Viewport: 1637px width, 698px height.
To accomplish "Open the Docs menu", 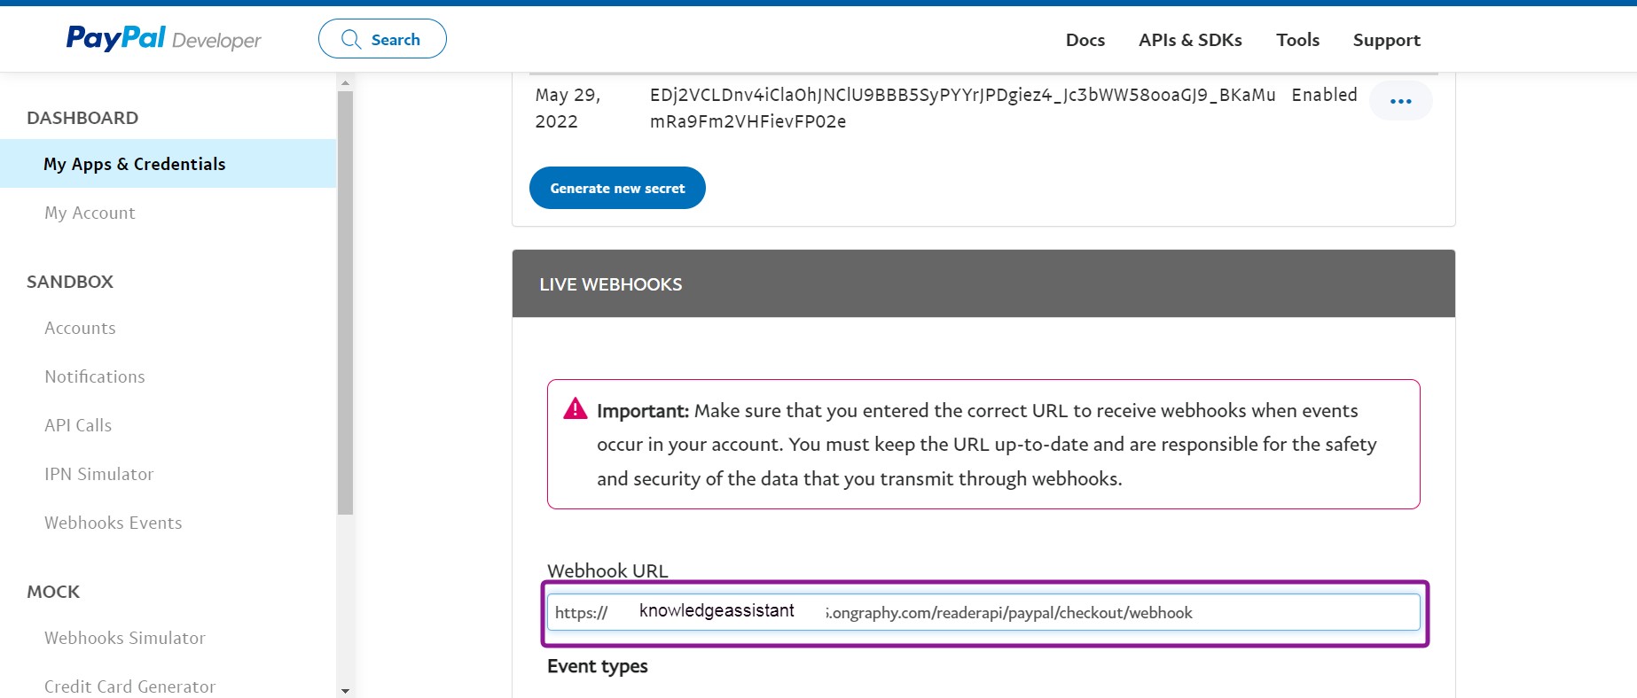I will pos(1085,40).
